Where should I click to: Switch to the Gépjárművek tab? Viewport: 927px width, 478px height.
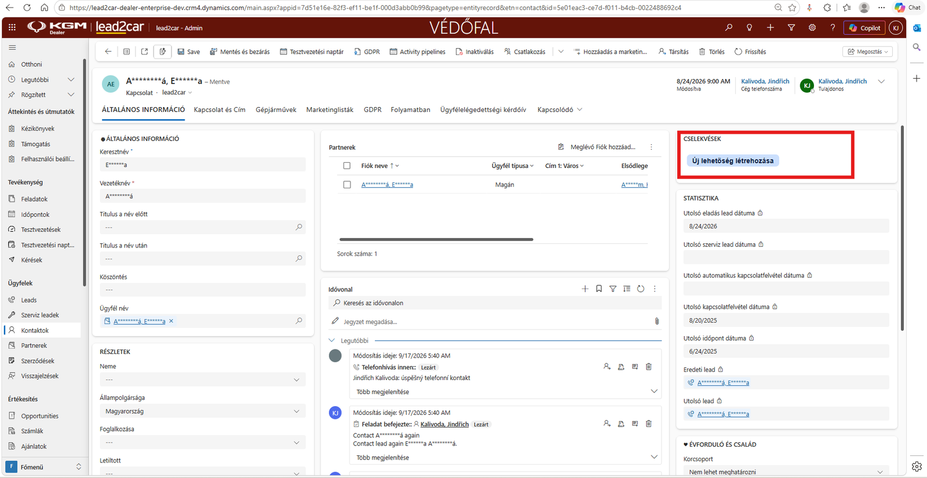276,110
